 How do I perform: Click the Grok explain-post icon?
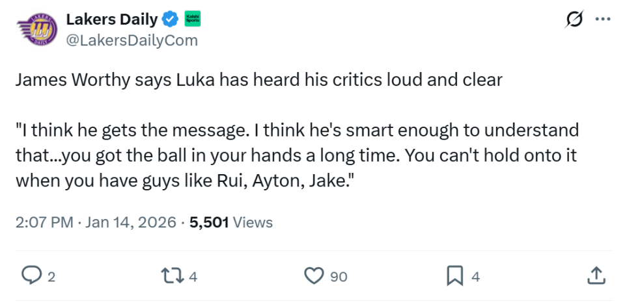click(x=574, y=20)
